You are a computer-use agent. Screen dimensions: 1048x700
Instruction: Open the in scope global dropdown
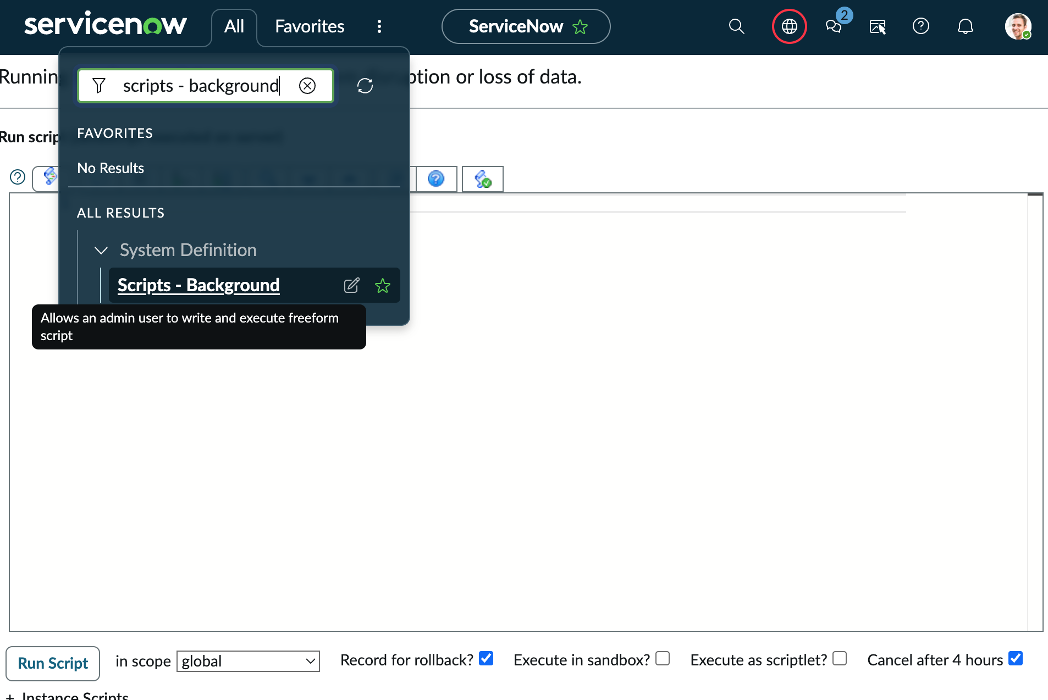click(x=248, y=661)
